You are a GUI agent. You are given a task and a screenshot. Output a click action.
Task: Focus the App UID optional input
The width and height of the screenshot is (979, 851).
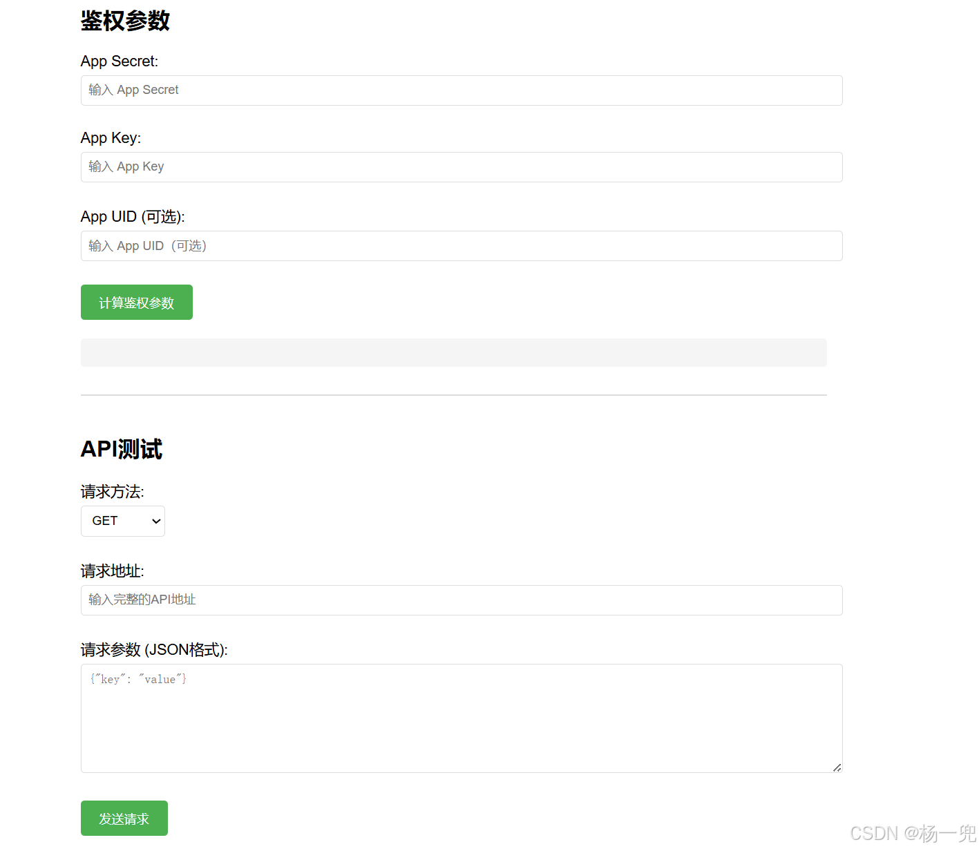coord(461,246)
